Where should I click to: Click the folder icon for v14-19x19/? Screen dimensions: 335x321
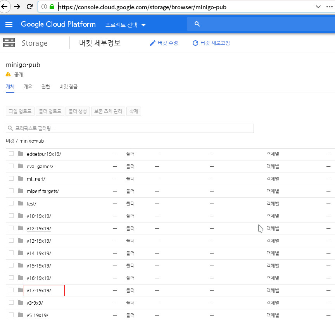pyautogui.click(x=21, y=253)
